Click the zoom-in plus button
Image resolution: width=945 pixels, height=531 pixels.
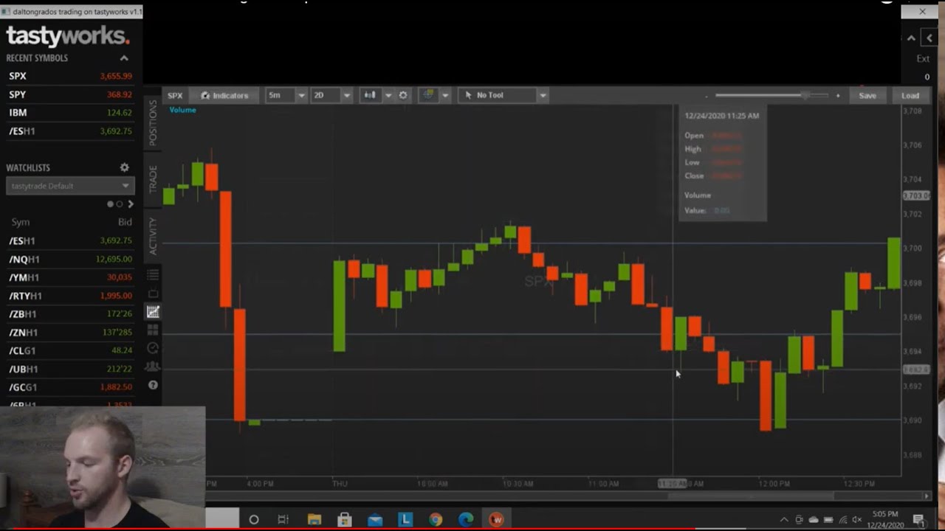point(837,95)
